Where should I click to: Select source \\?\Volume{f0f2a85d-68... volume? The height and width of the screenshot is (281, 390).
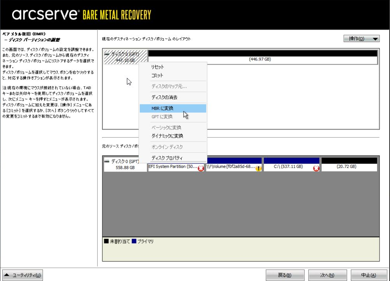tap(234, 165)
